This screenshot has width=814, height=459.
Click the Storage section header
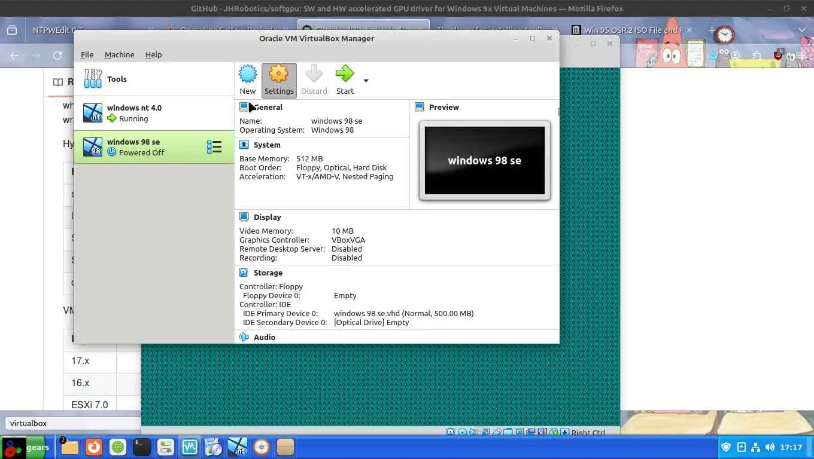click(268, 273)
